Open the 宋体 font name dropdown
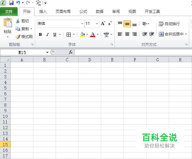This screenshot has height=159, width=192. click(82, 24)
